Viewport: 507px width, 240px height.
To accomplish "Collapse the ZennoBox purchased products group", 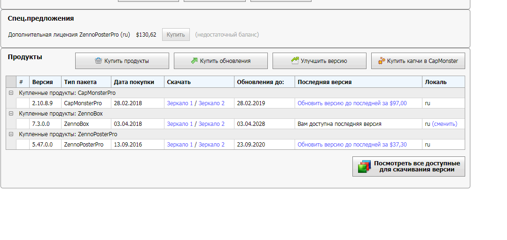I will pos(11,114).
